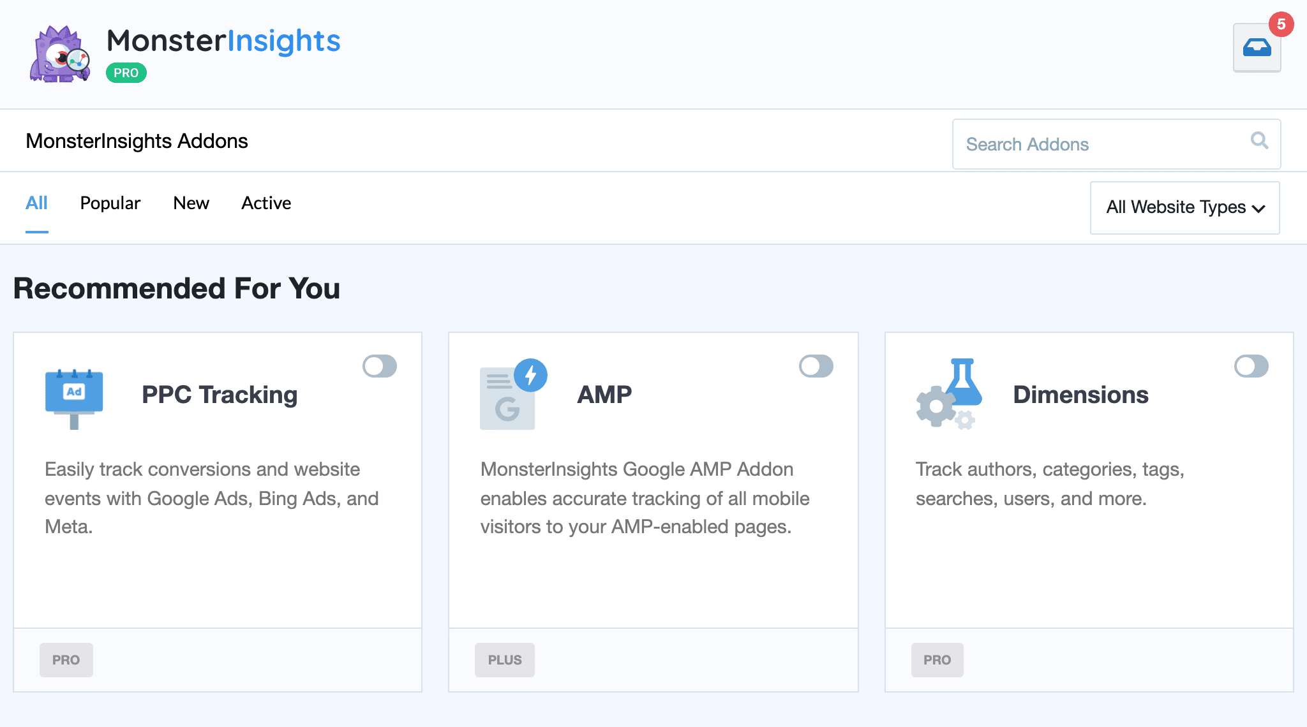The height and width of the screenshot is (727, 1307).
Task: Open the notifications inbox icon
Action: (1257, 48)
